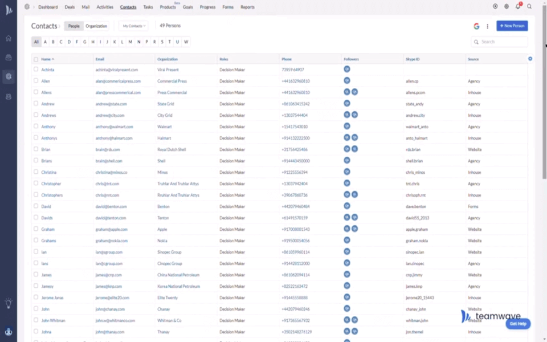
Task: Click the Get Help button
Action: click(518, 324)
